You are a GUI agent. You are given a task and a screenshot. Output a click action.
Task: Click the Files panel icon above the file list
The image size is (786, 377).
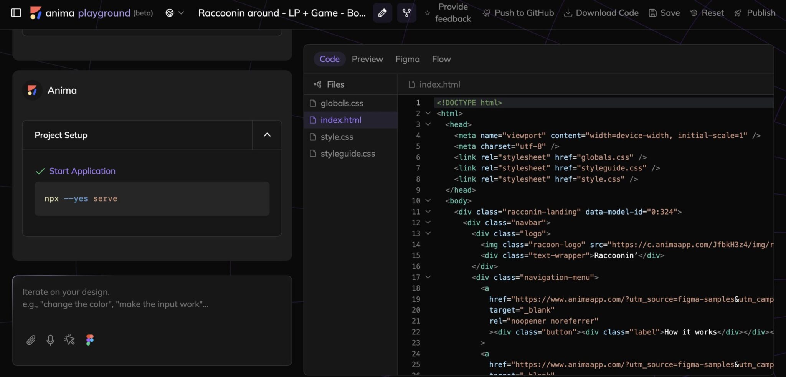pyautogui.click(x=317, y=84)
